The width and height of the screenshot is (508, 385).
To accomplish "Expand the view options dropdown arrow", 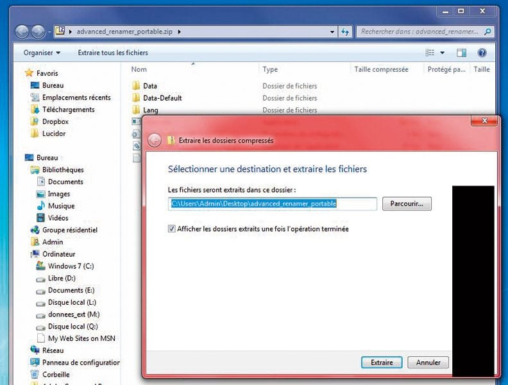I will point(443,53).
